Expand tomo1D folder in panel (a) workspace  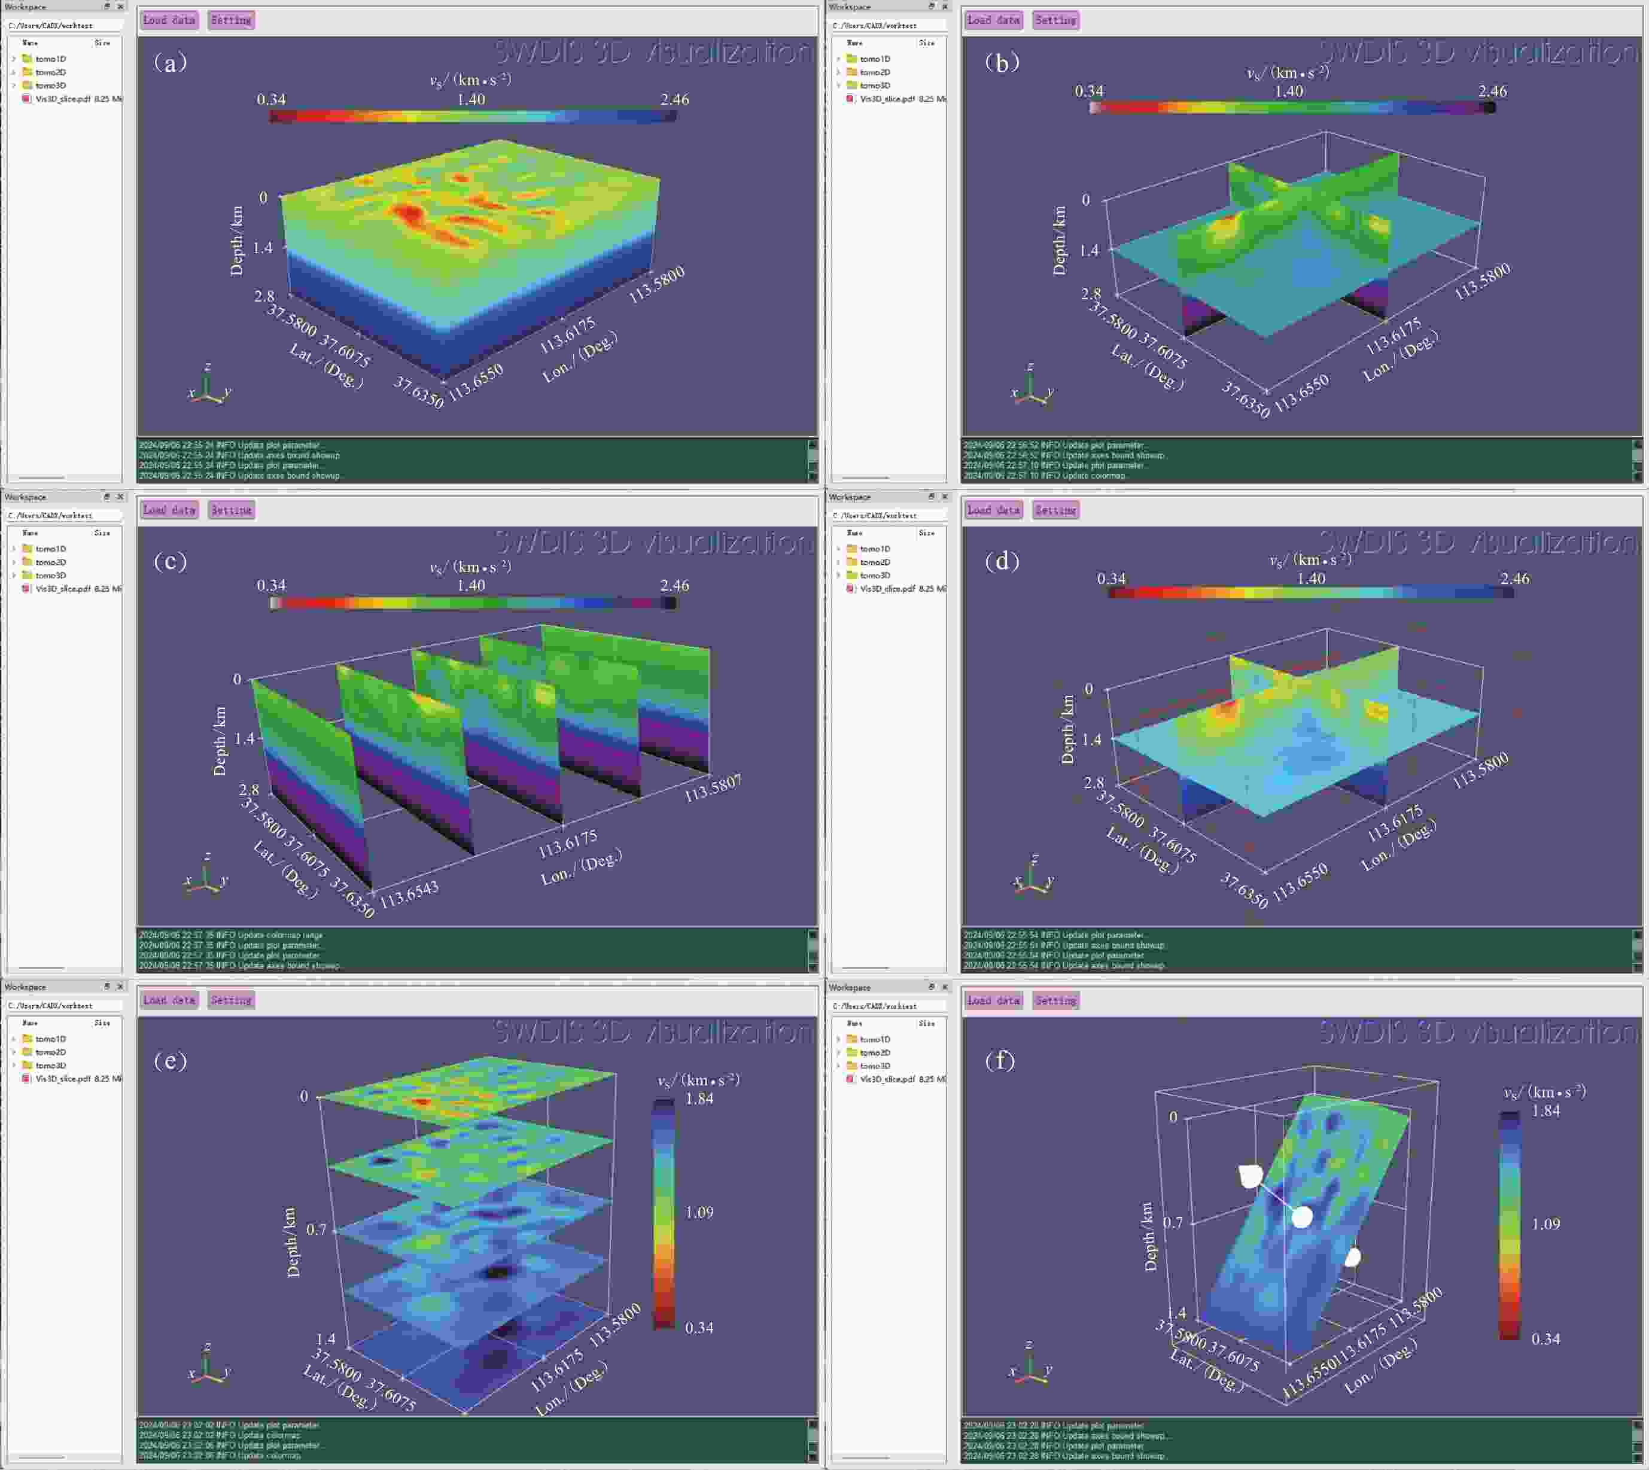tap(14, 59)
